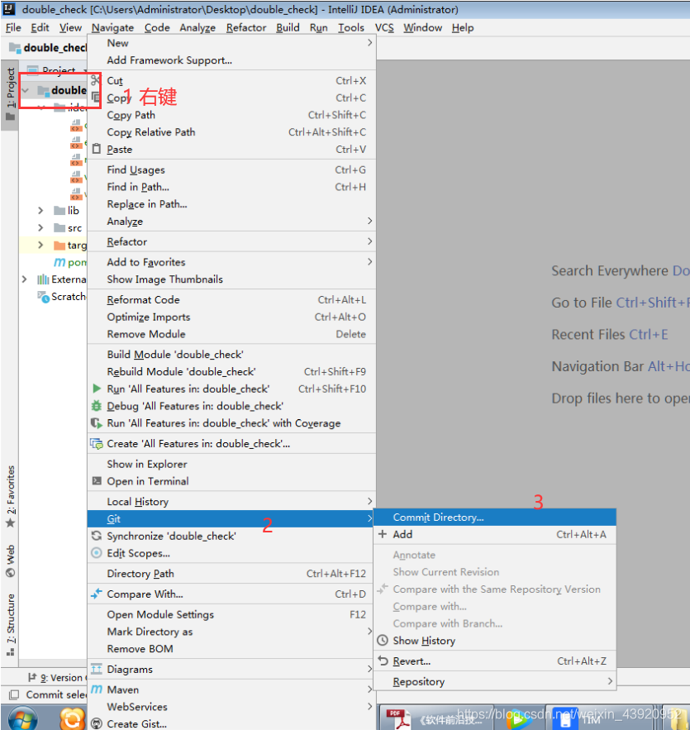This screenshot has width=690, height=730.
Task: Click the orange target folder icon
Action: (x=59, y=245)
